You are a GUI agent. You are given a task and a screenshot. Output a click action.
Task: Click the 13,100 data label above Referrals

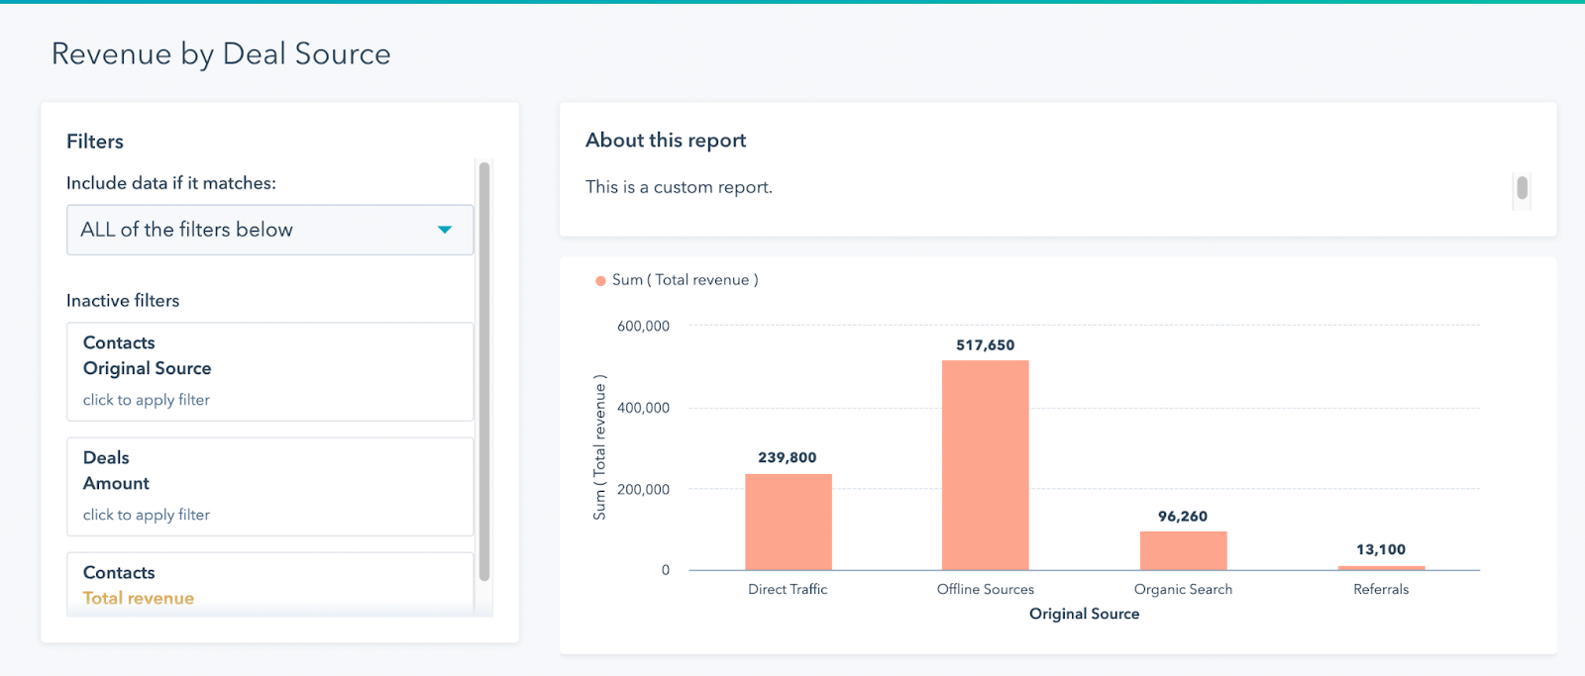[1381, 549]
